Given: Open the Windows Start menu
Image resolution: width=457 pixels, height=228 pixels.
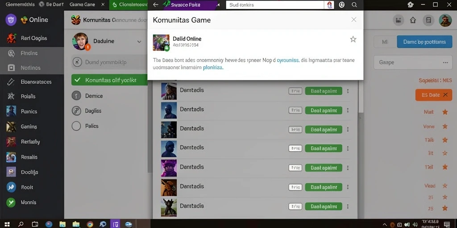Looking at the screenshot, I should [7, 224].
